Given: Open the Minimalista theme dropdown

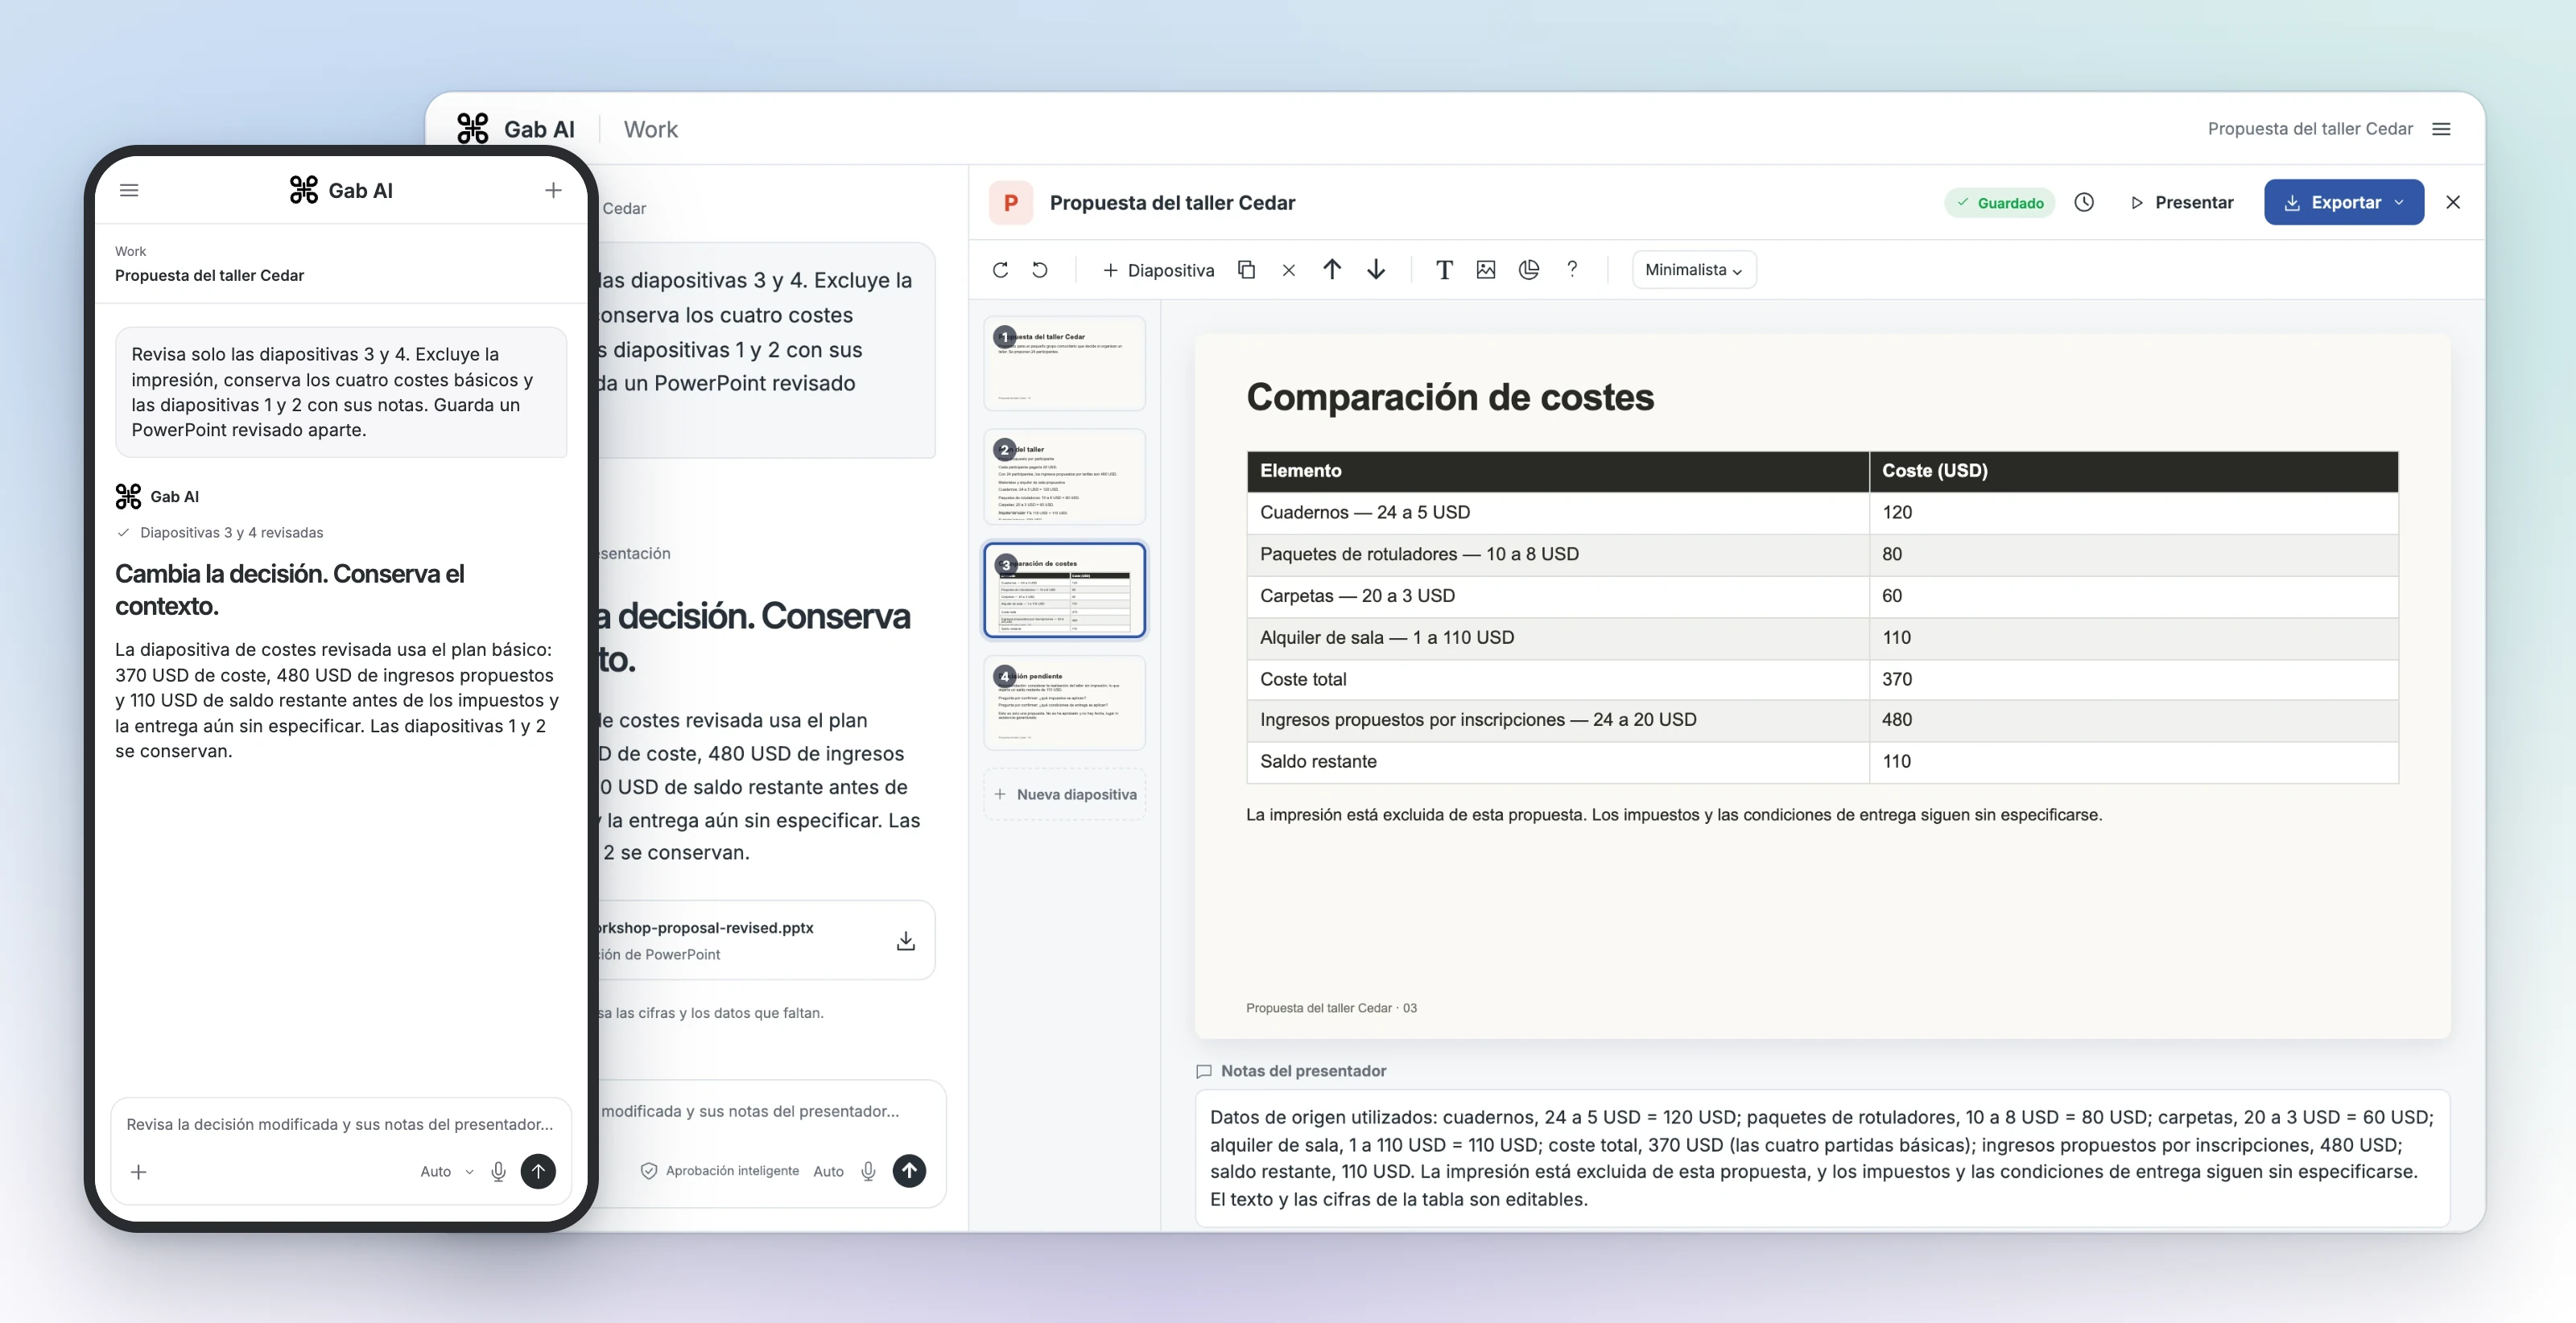Looking at the screenshot, I should pos(1694,270).
